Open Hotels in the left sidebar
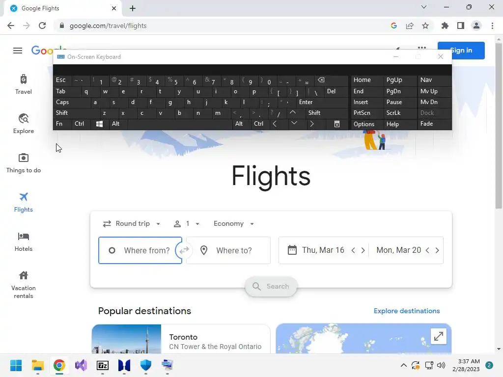This screenshot has height=377, width=503. (x=24, y=242)
